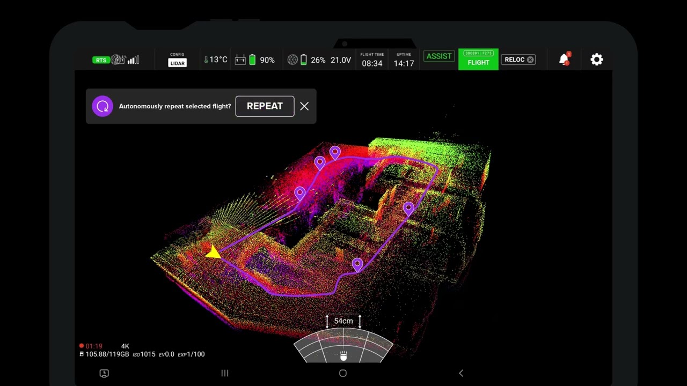The image size is (687, 386).
Task: Tap the Android home button
Action: coord(343,373)
